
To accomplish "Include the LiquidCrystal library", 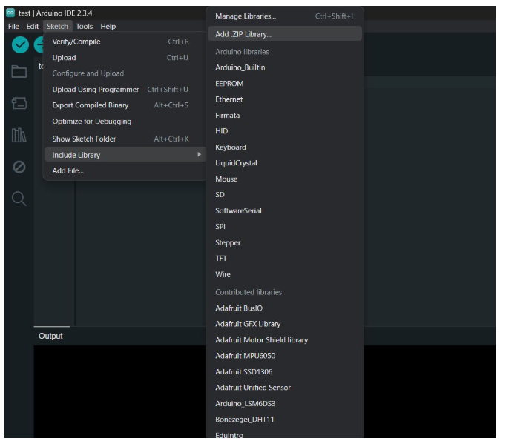I will pos(285,163).
